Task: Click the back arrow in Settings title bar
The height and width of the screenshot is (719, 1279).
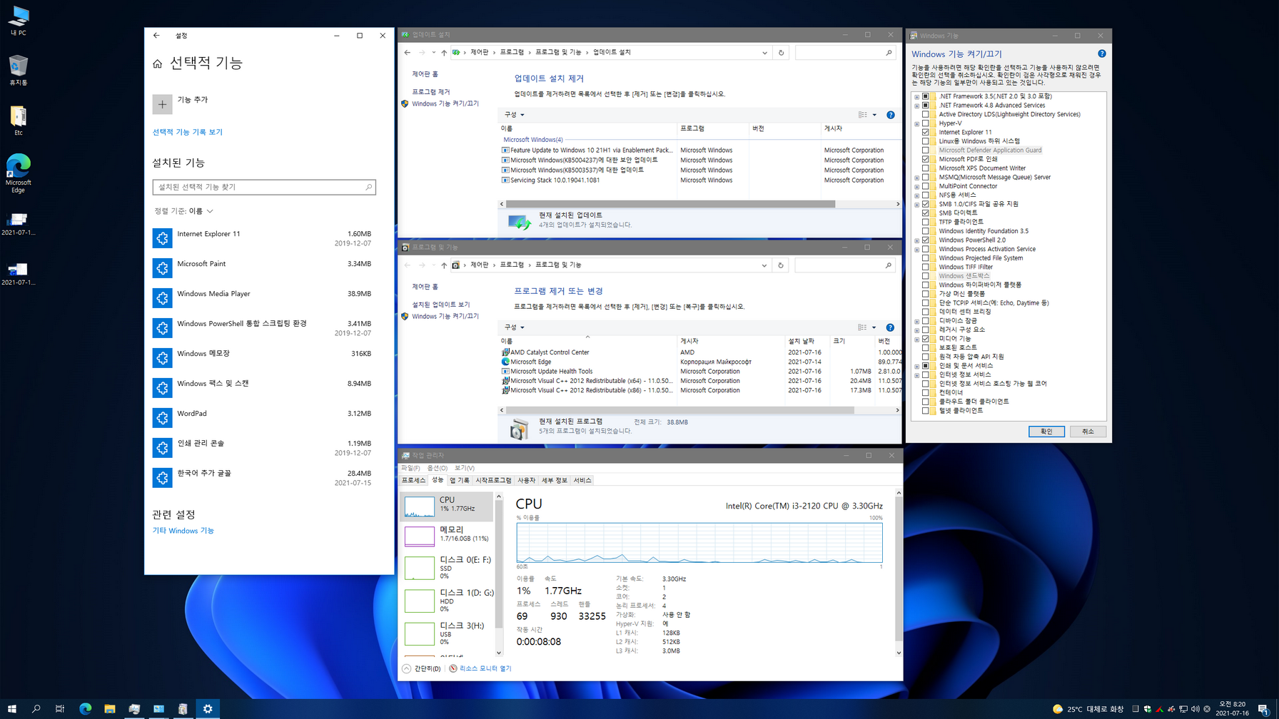Action: tap(156, 35)
